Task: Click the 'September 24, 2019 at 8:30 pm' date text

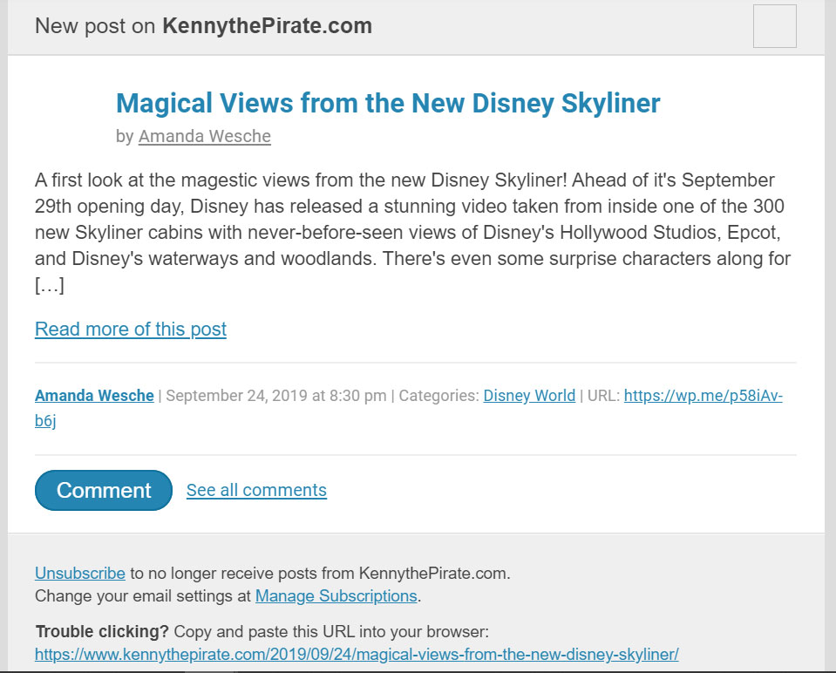Action: (276, 396)
